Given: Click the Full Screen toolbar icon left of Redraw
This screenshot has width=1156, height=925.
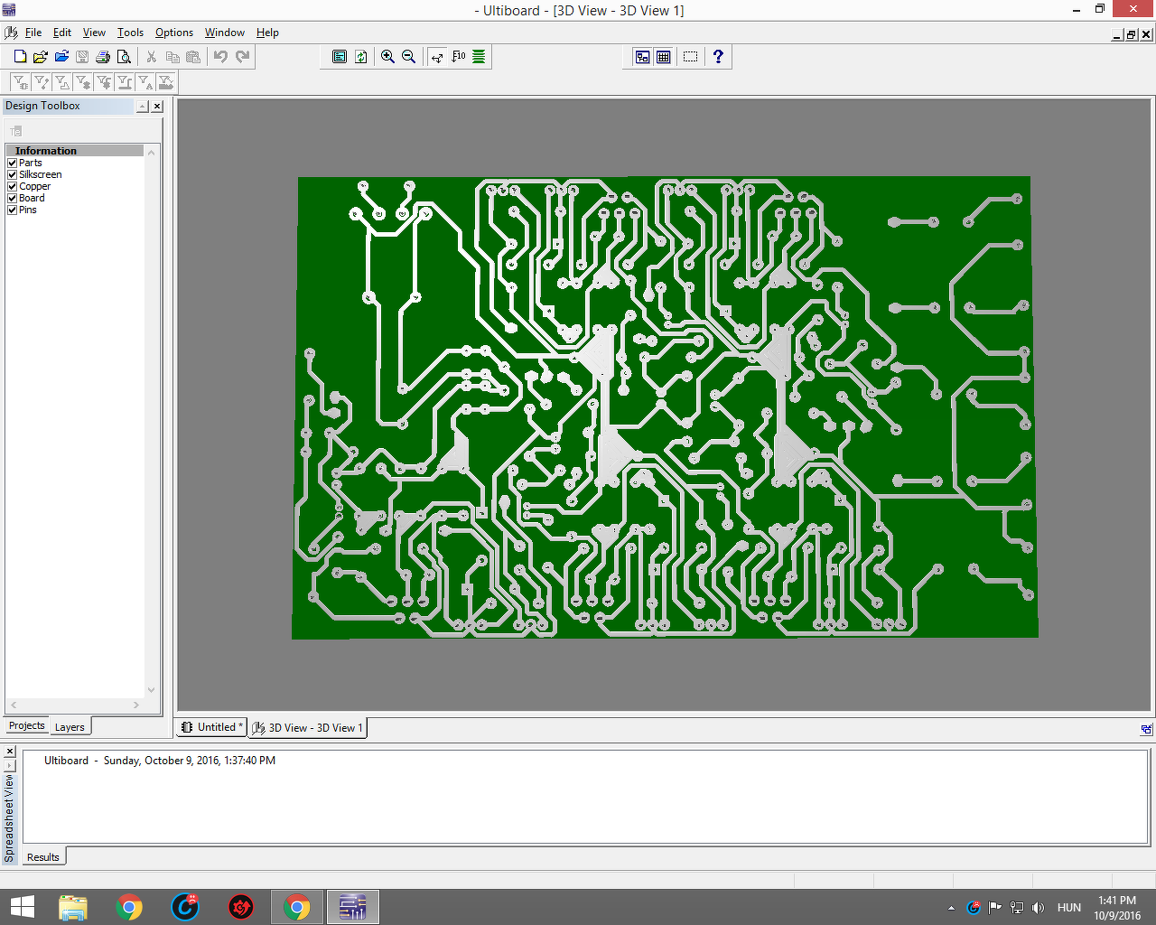Looking at the screenshot, I should (x=340, y=57).
